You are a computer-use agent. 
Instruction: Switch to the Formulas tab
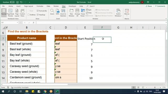coord(40,6)
